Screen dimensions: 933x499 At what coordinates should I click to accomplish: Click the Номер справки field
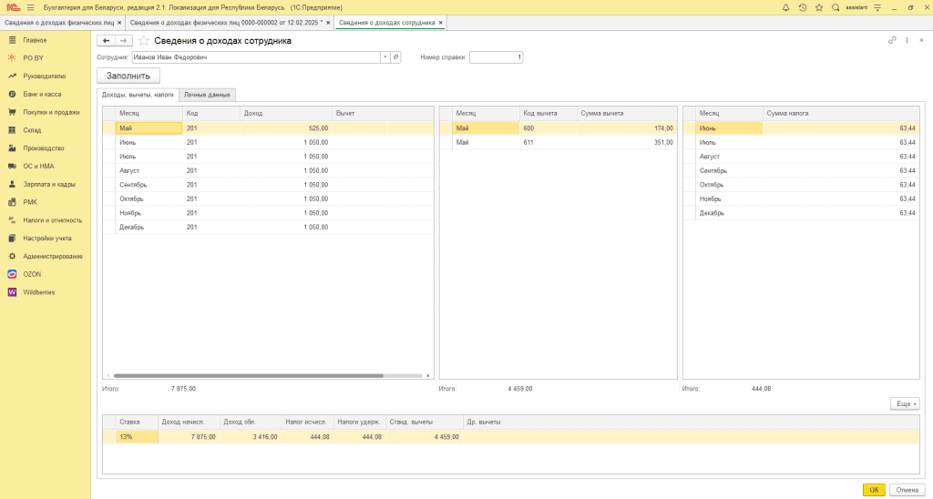[x=497, y=57]
